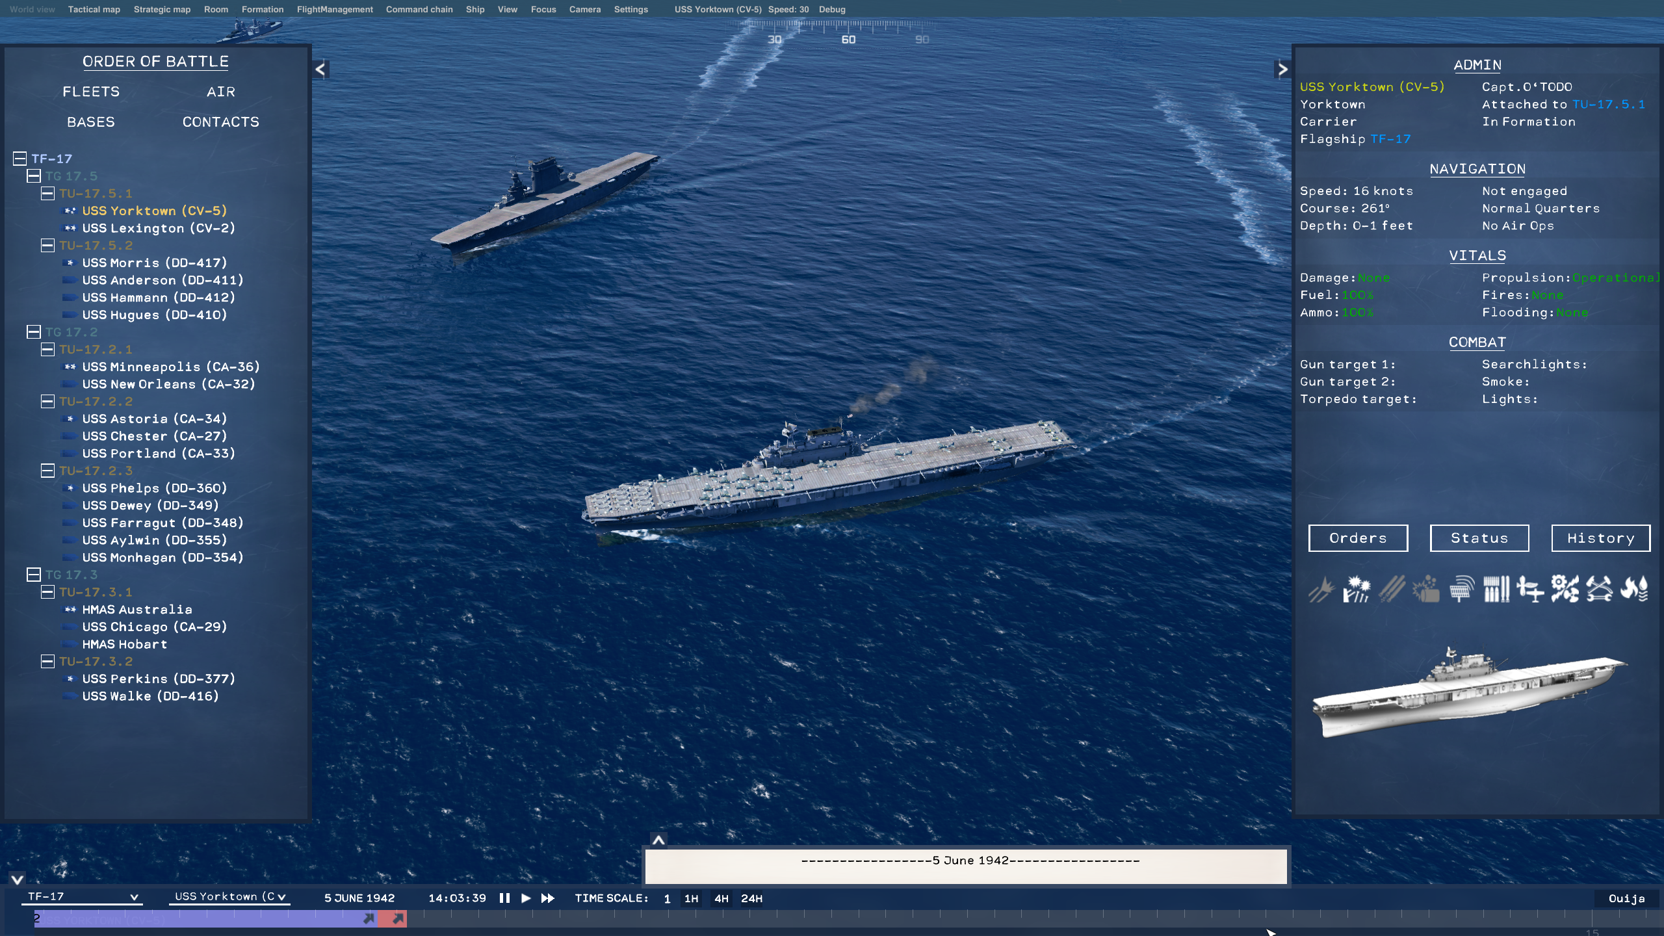The width and height of the screenshot is (1664, 936).
Task: Click the Yorktown 3D model thumbnail
Action: 1469,693
